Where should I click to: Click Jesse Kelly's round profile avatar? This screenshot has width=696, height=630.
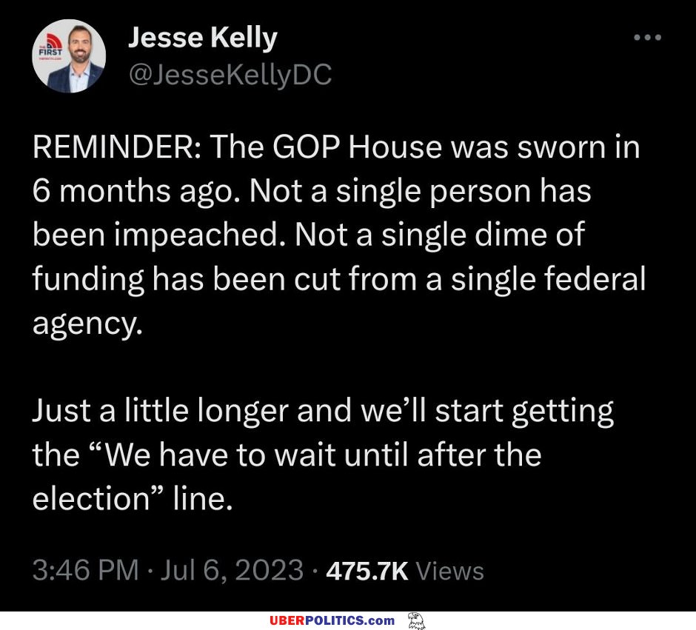70,56
